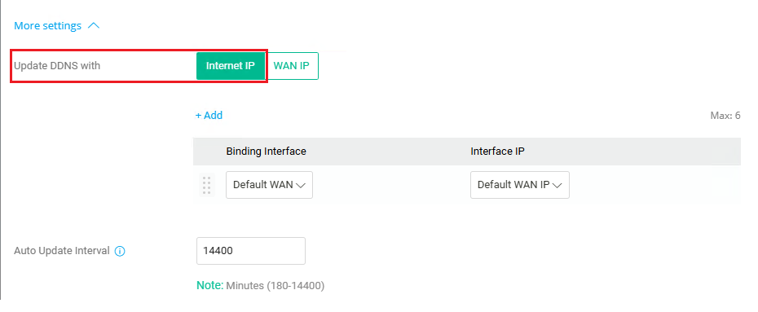The image size is (758, 312).
Task: Click the plus sign before Add
Action: tap(198, 116)
